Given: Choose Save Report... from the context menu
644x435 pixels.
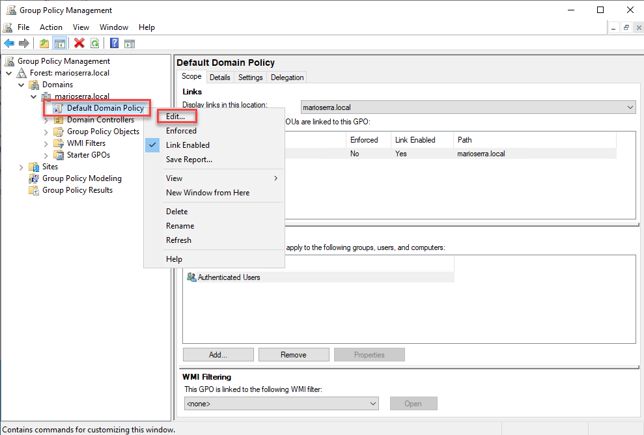Looking at the screenshot, I should tap(189, 160).
